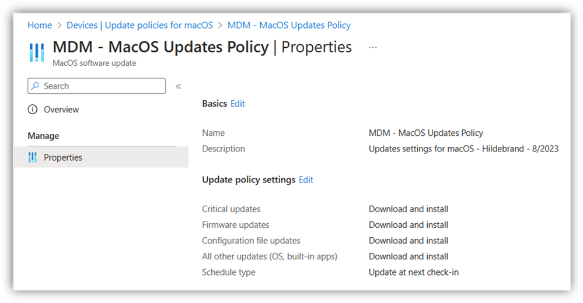Click into the Search input field

click(97, 86)
